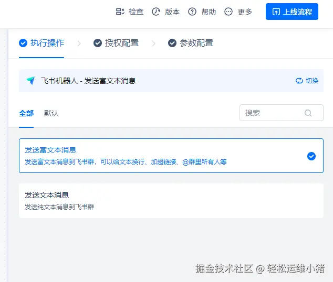Open the 版本 history option
Image resolution: width=333 pixels, height=282 pixels.
click(x=166, y=12)
